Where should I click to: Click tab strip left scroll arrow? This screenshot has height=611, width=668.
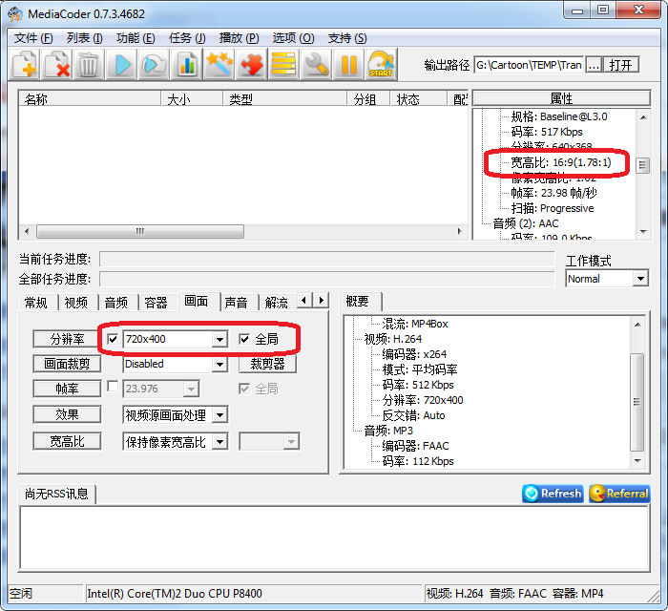[x=303, y=301]
